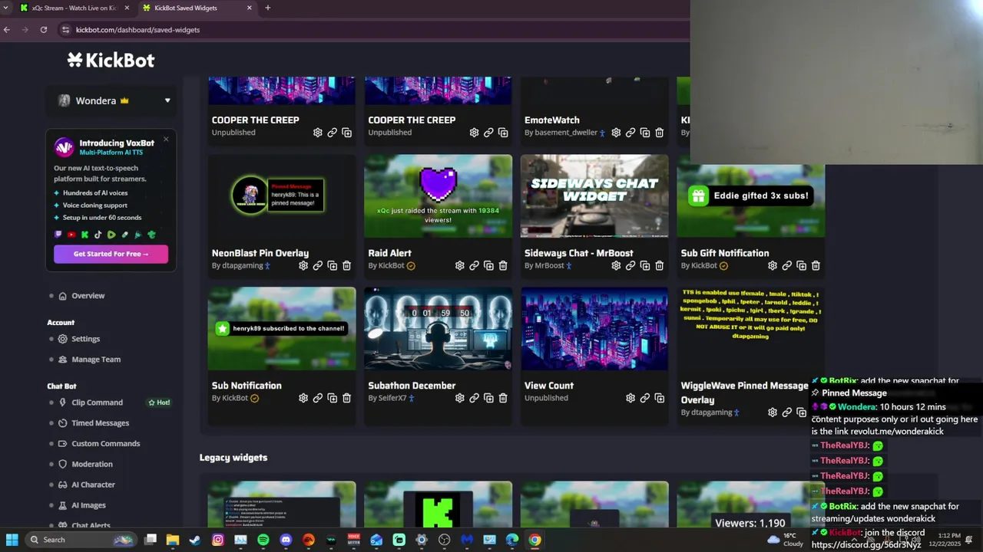Open settings gear for EmoteWatch widget
This screenshot has height=552, width=983.
point(616,133)
